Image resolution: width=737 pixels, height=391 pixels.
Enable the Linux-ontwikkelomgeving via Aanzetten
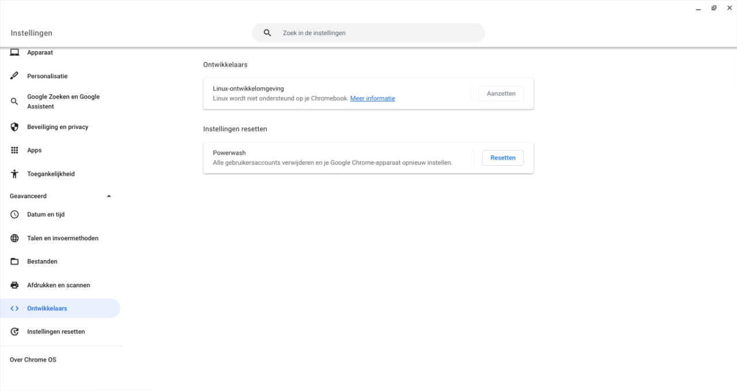[x=500, y=93]
